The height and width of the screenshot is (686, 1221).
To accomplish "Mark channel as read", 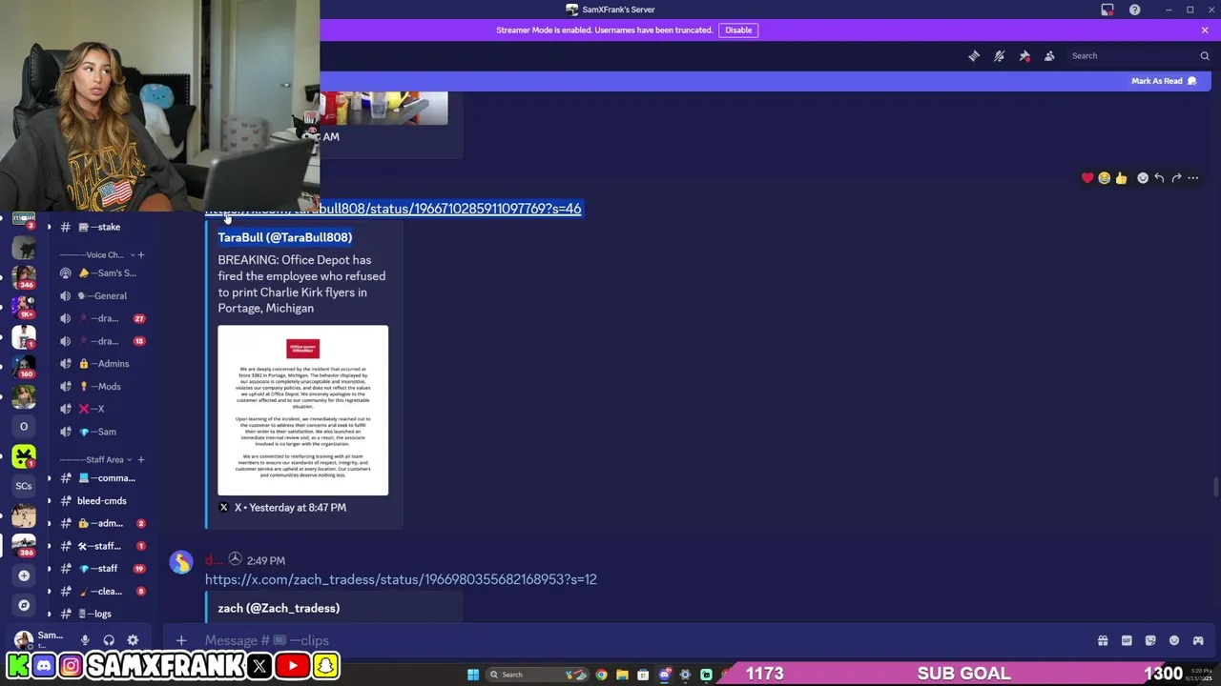I will (1163, 81).
